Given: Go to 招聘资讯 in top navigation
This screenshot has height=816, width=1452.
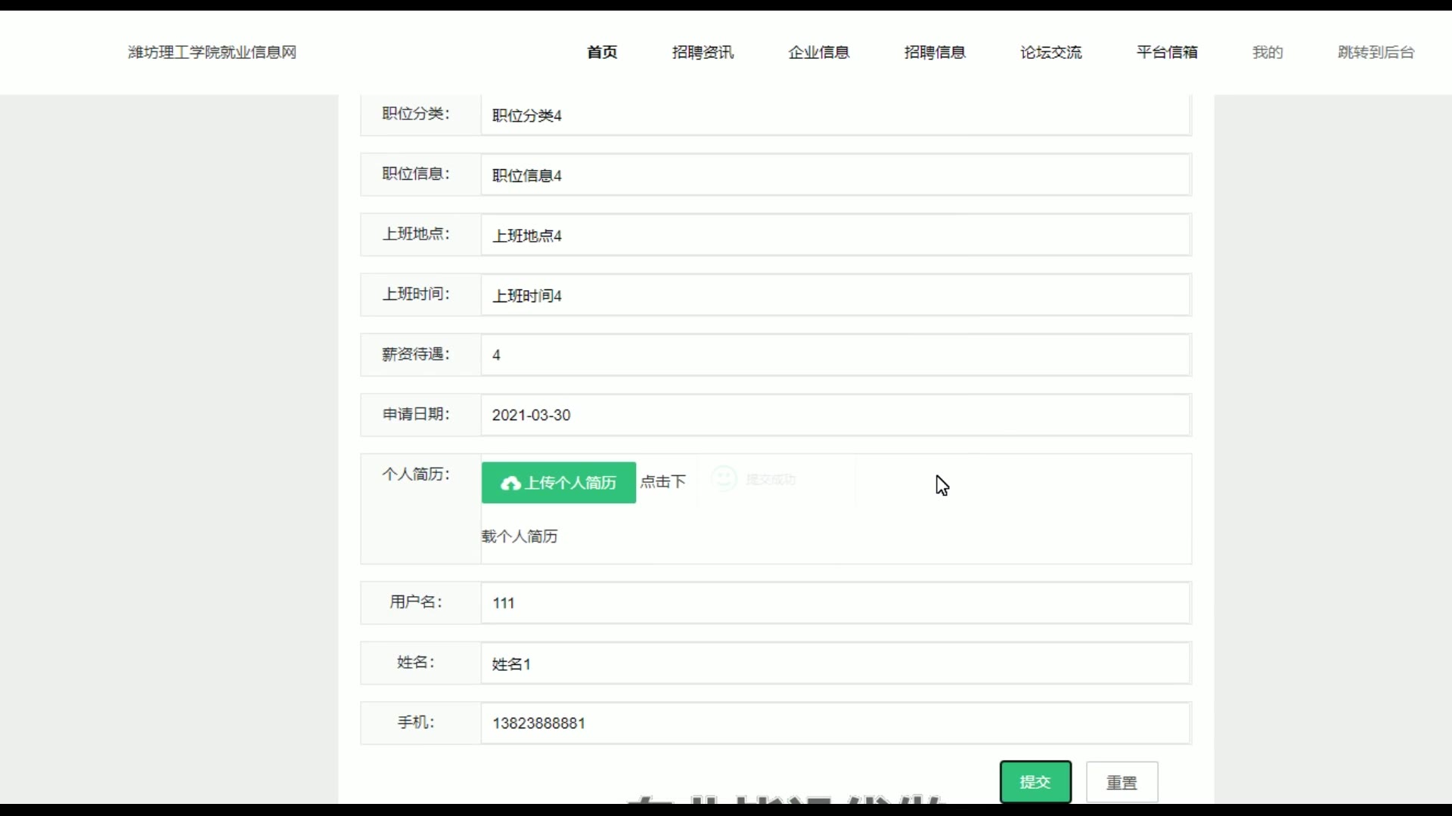Looking at the screenshot, I should 703,52.
